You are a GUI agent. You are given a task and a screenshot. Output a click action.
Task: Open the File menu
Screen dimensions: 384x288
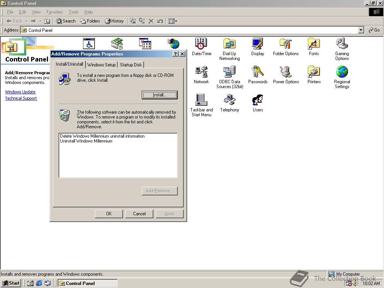(10, 12)
